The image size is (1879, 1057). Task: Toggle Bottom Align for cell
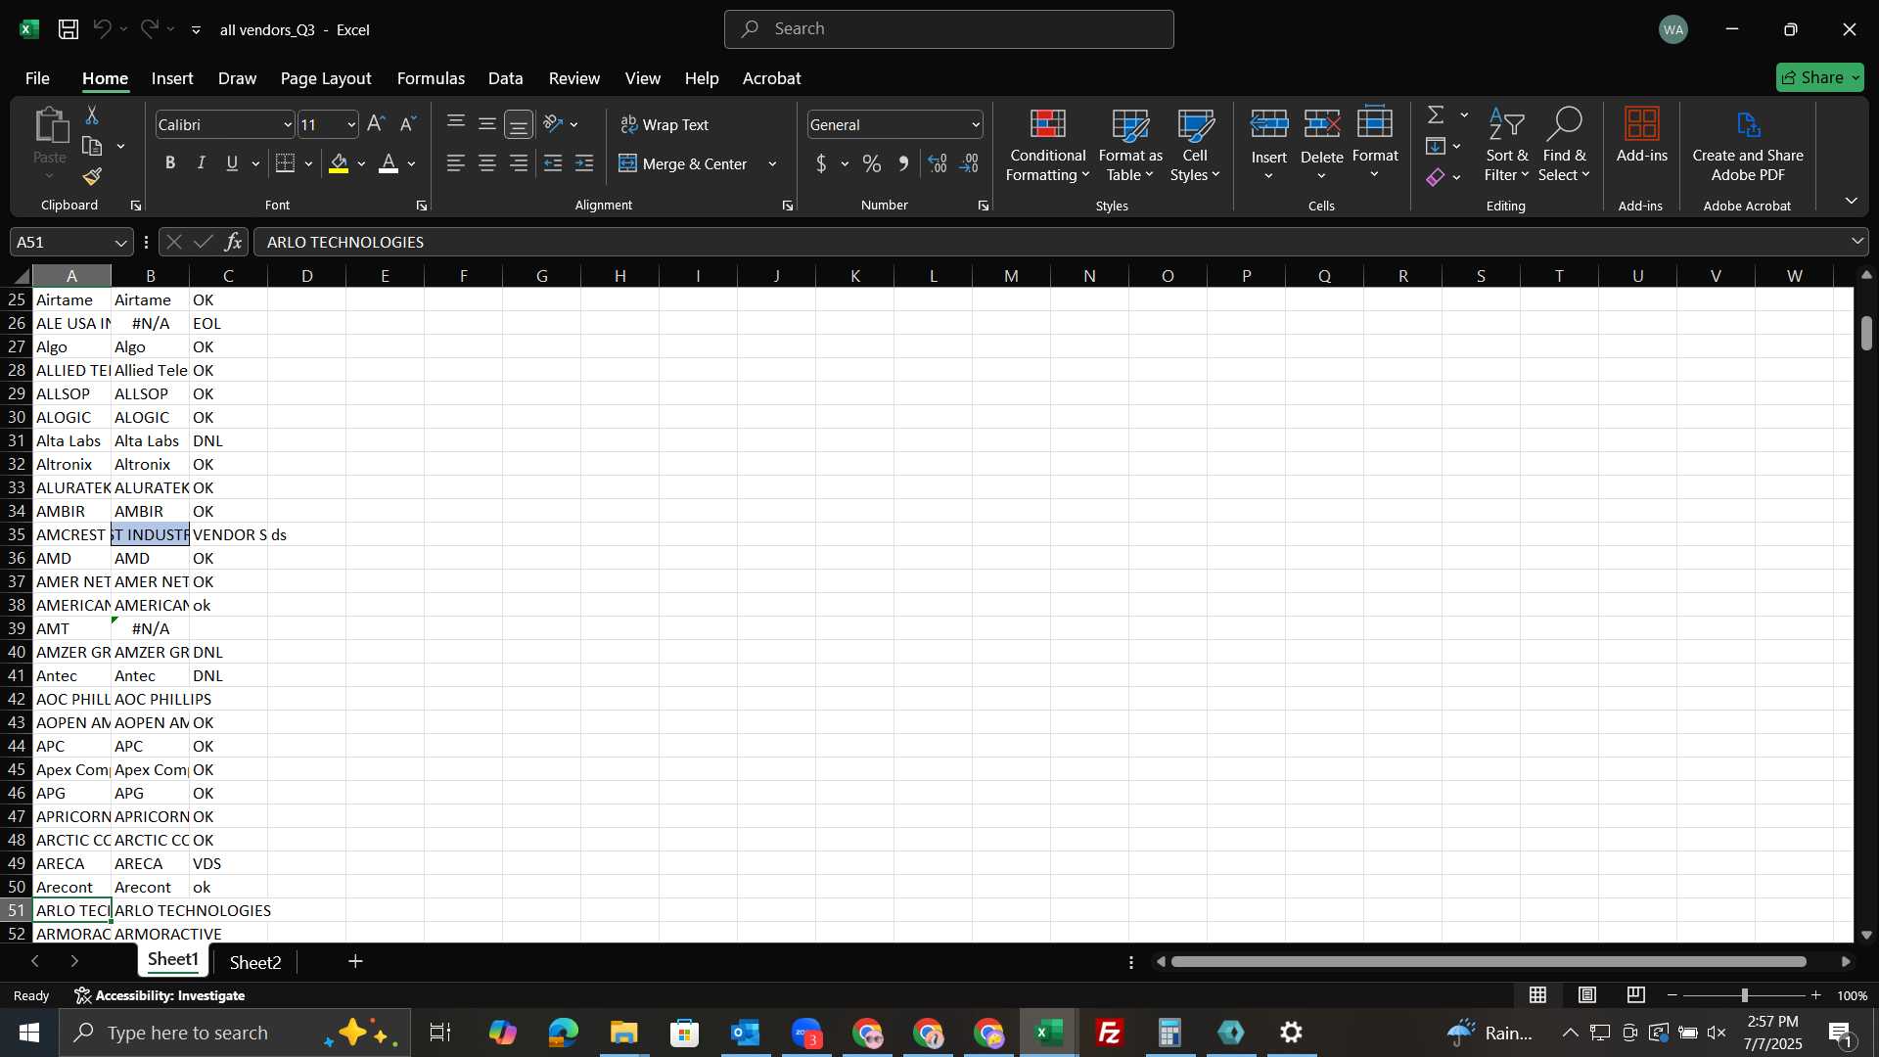[x=519, y=124]
